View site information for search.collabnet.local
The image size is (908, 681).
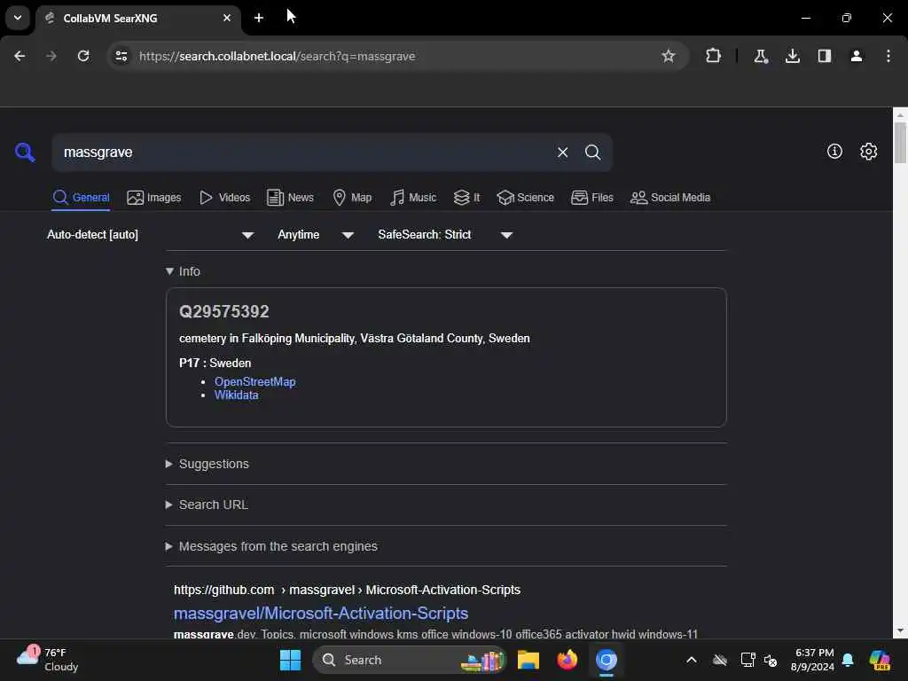(121, 56)
